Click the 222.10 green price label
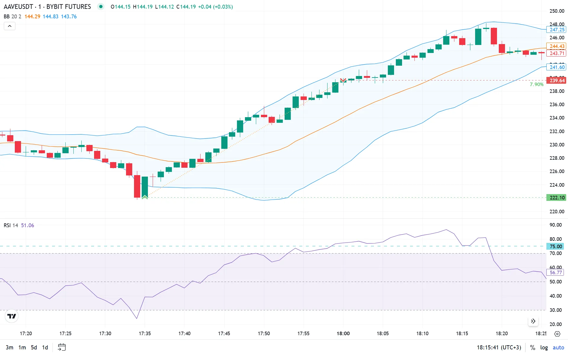This screenshot has width=568, height=355. click(557, 198)
